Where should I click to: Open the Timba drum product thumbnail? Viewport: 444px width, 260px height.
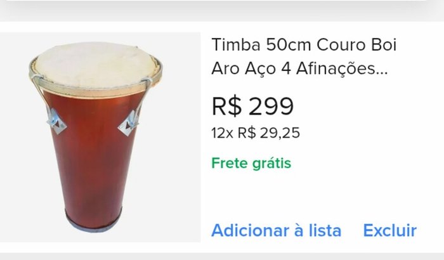pyautogui.click(x=100, y=137)
